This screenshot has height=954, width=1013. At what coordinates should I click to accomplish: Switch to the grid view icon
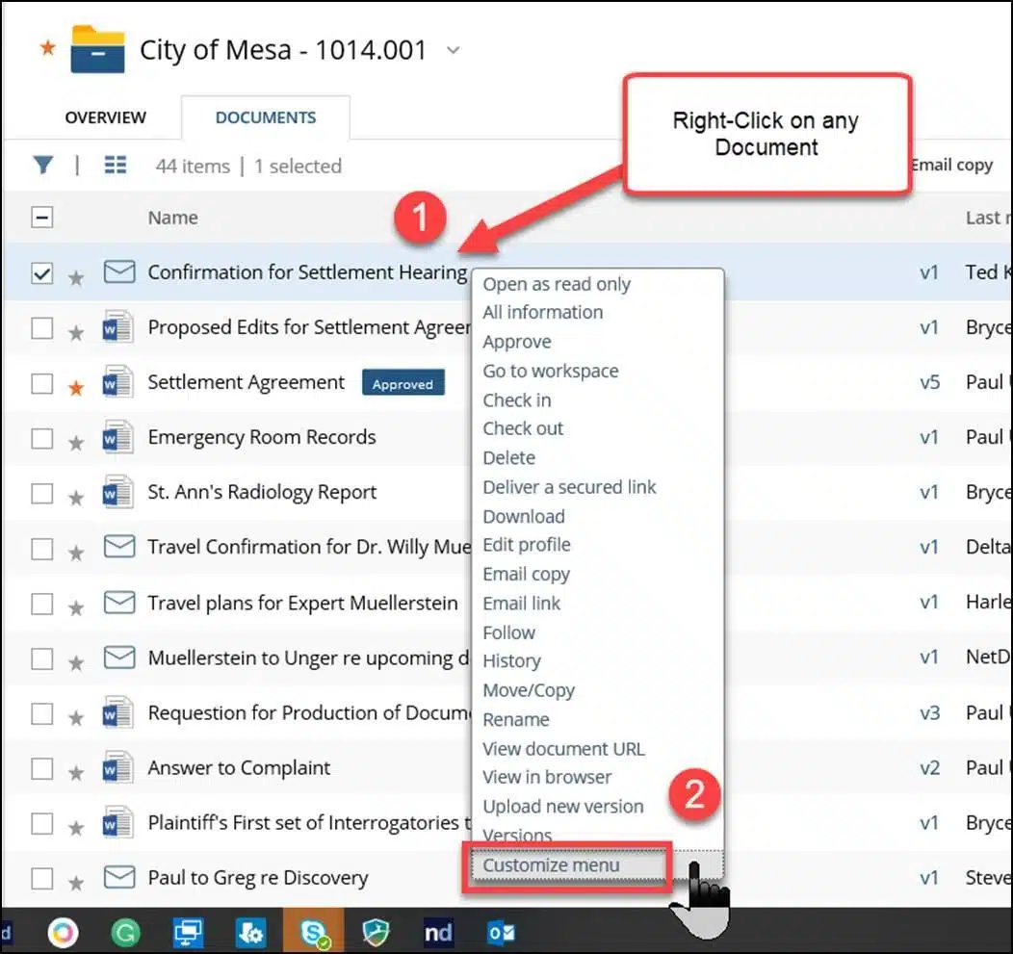[115, 166]
